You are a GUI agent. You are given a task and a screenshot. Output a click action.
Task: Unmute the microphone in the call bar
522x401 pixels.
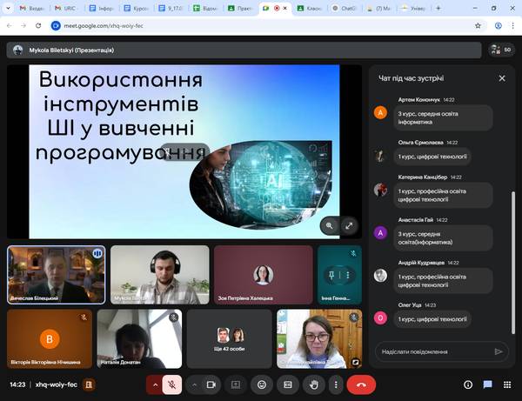[x=173, y=384]
